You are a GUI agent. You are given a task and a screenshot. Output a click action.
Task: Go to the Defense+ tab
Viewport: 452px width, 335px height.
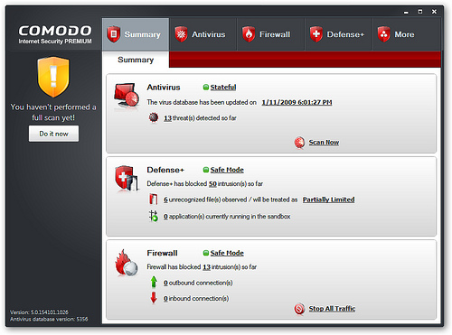tap(338, 34)
